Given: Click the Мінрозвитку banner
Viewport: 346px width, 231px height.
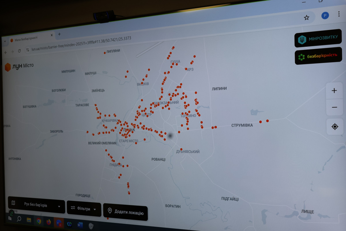Looking at the screenshot, I should coord(318,38).
